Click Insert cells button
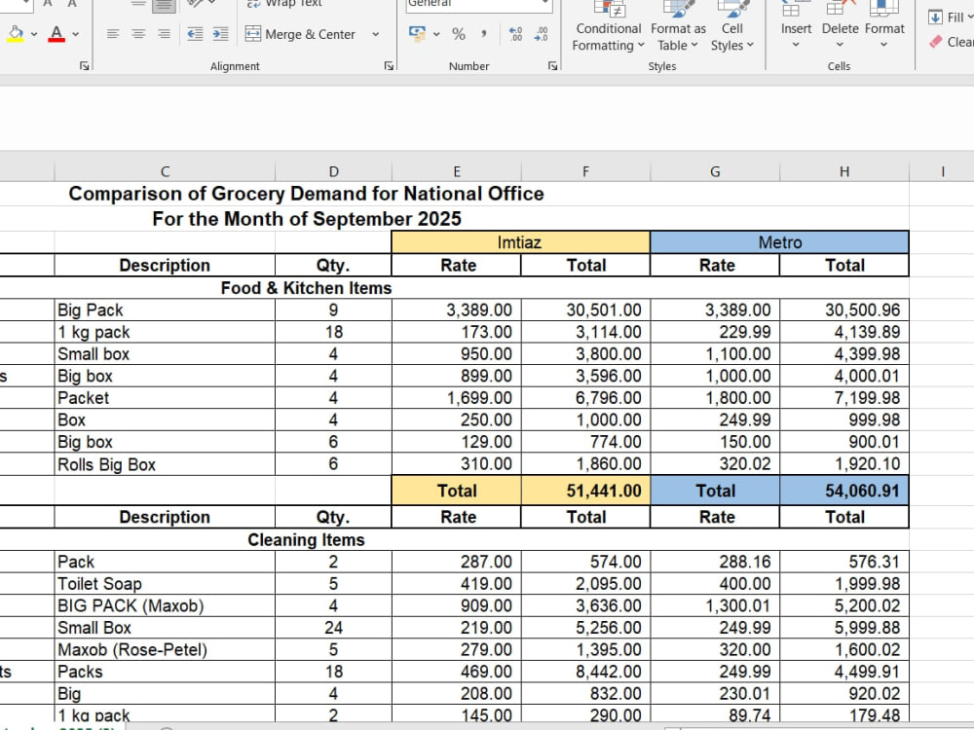Screen dimensions: 974x730 (x=796, y=18)
